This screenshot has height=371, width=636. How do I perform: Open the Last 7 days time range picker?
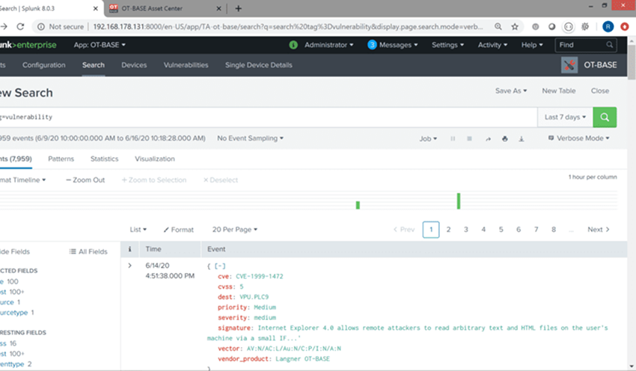click(x=565, y=117)
